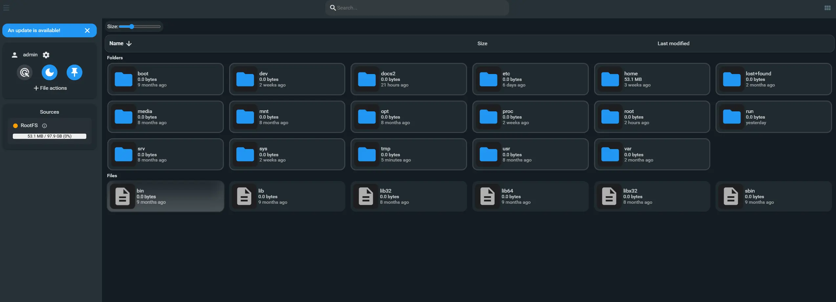Click the search magnifier icon
The width and height of the screenshot is (836, 302).
pyautogui.click(x=333, y=8)
